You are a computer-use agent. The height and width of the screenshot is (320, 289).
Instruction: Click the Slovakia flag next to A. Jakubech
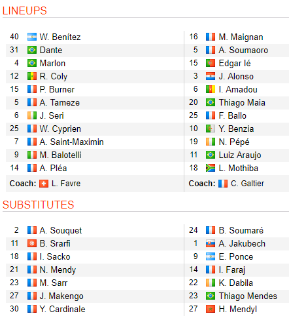[x=211, y=243]
